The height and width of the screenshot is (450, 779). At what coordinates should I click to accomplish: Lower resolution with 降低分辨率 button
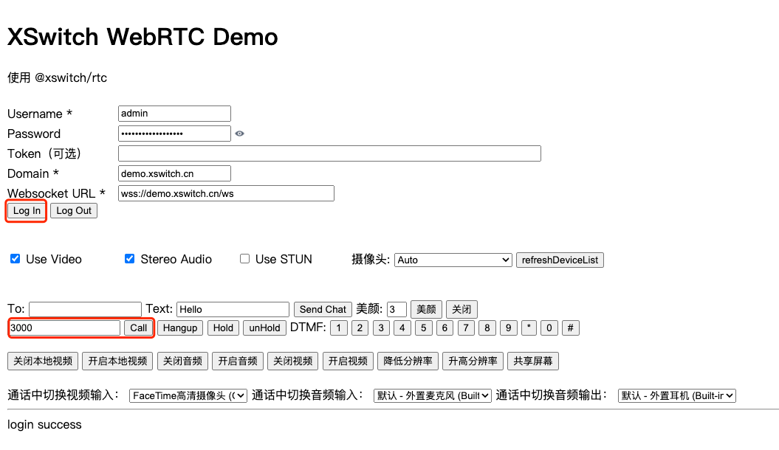408,361
